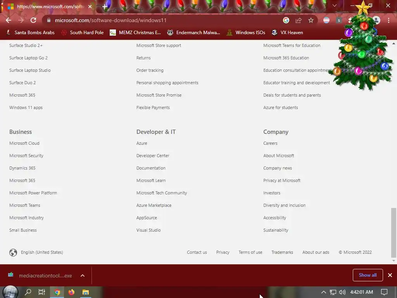Open South Hard Pole bookmark
The width and height of the screenshot is (397, 298).
pos(83,33)
